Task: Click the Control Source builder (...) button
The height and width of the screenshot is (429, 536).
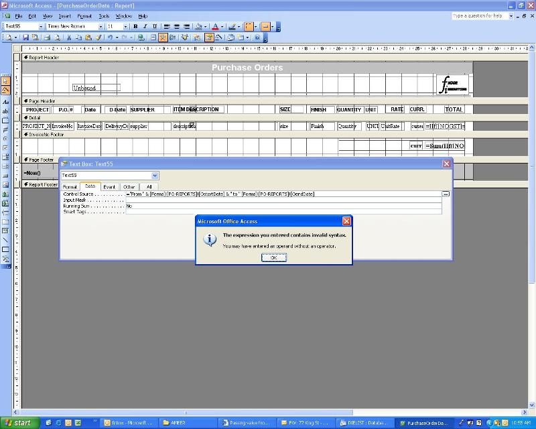Action: coord(446,194)
